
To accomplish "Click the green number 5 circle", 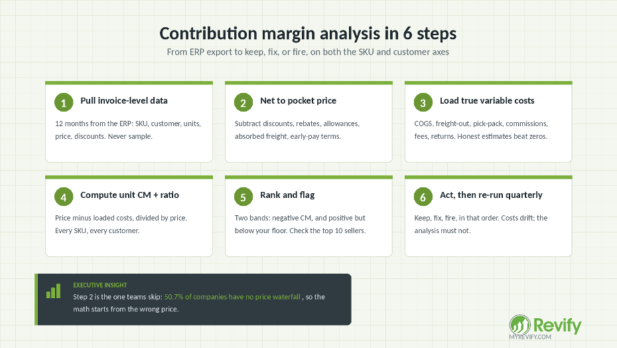I will point(243,197).
